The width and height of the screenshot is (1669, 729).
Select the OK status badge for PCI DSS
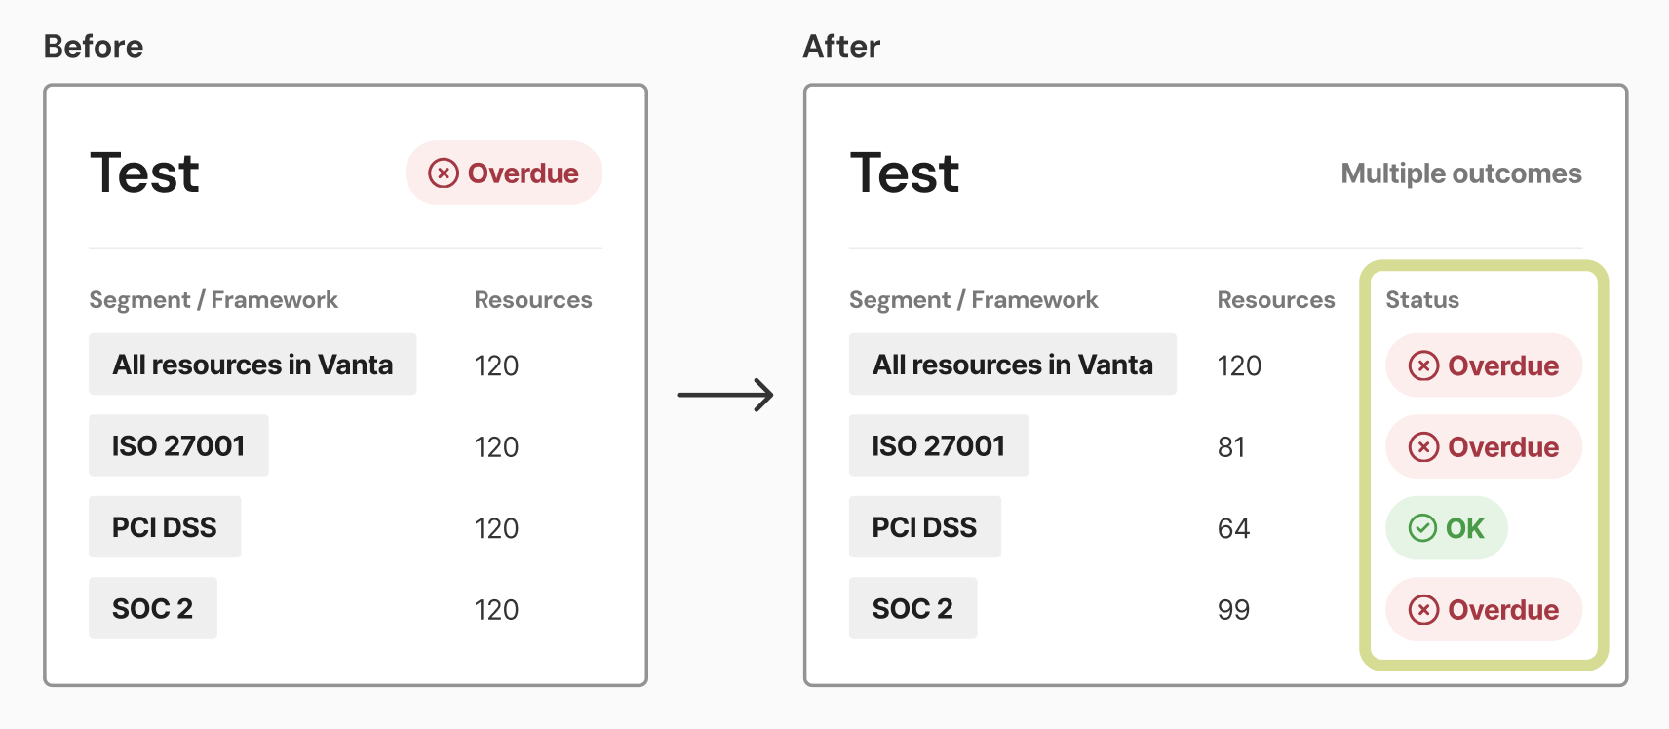pyautogui.click(x=1447, y=528)
